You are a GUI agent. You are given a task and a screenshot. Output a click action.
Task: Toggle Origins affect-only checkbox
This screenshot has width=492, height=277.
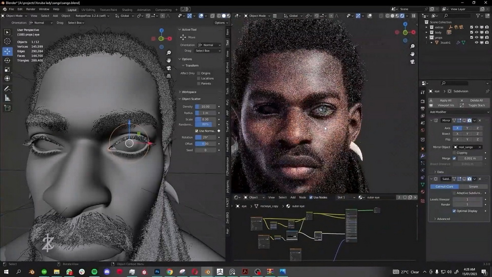click(x=199, y=73)
